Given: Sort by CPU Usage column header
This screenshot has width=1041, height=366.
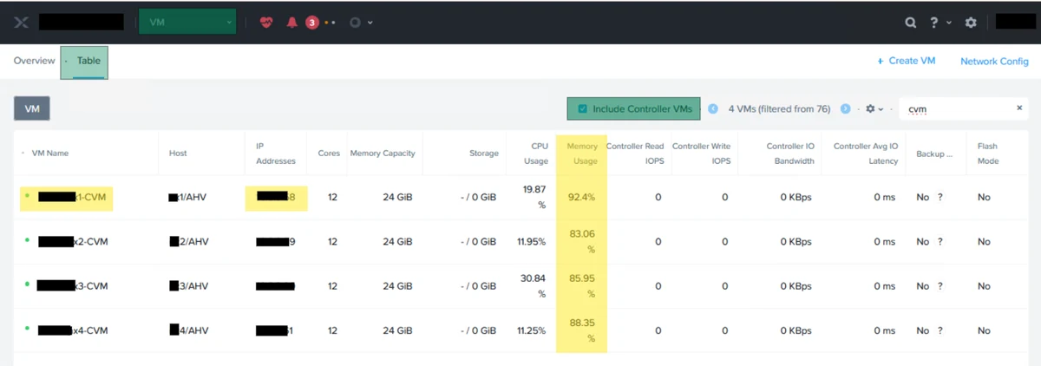Looking at the screenshot, I should point(535,154).
